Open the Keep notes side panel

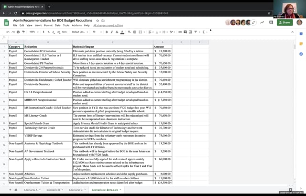[x=301, y=44]
